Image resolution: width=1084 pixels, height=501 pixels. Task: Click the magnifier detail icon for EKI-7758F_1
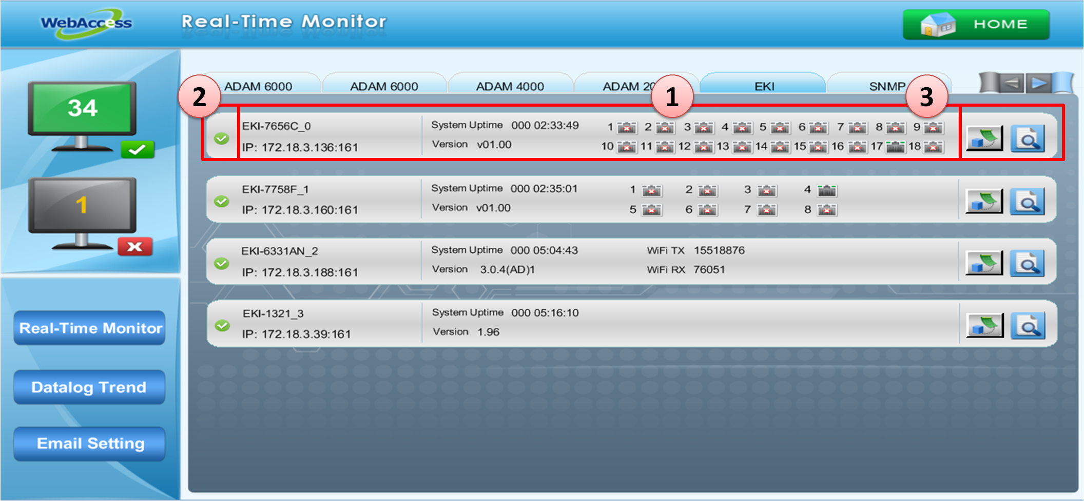(1027, 201)
